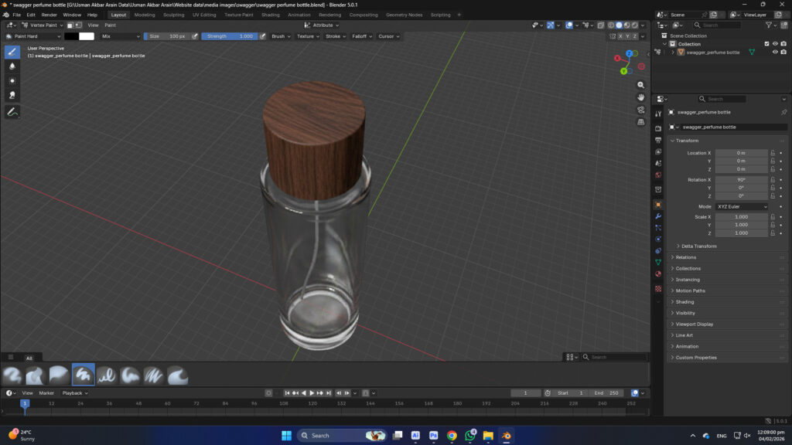
Task: Open the Render menu
Action: coord(49,15)
